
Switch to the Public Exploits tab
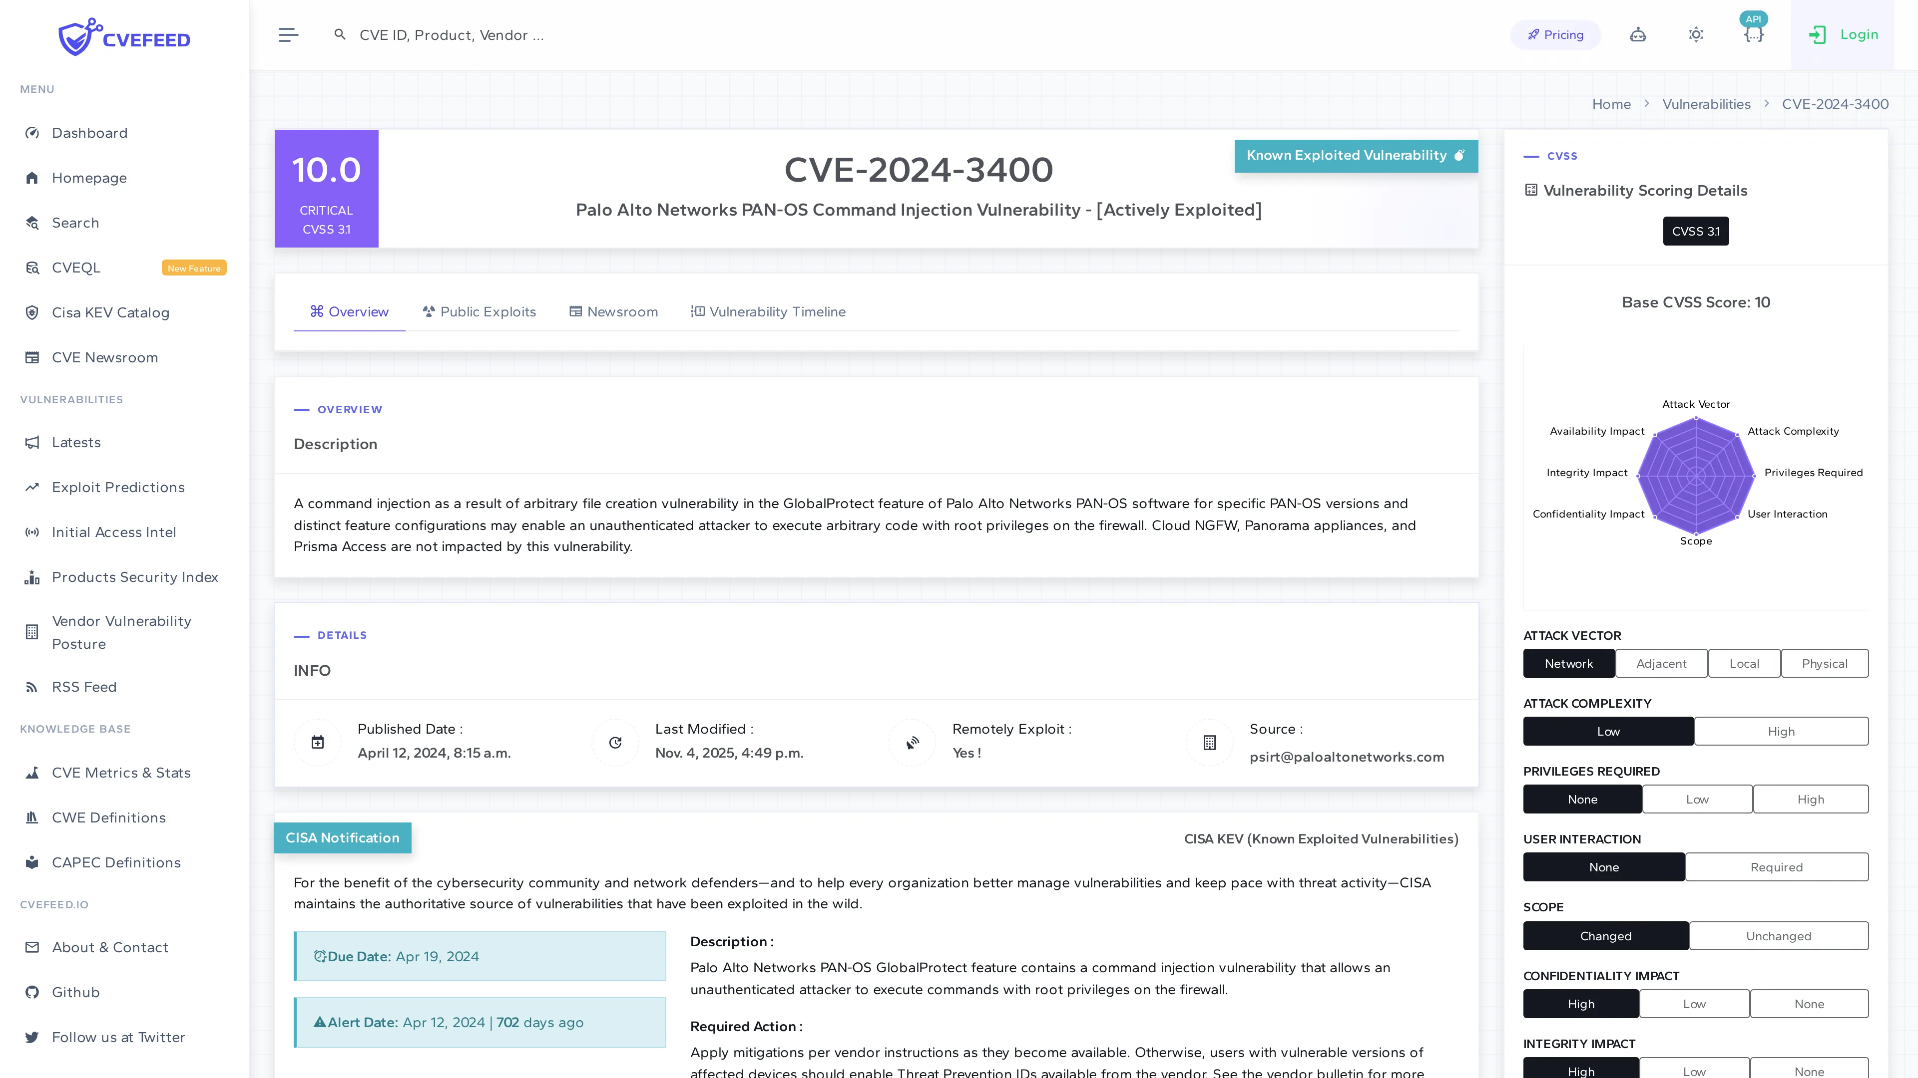click(x=479, y=312)
